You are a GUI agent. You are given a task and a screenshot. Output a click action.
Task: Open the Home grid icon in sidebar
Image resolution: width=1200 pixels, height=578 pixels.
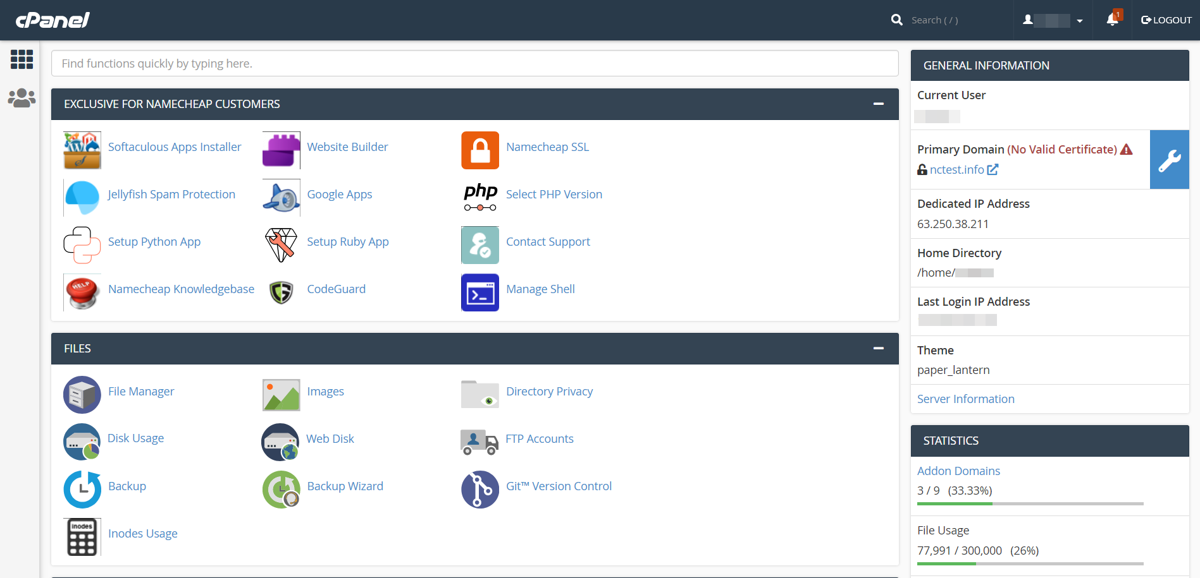point(22,59)
